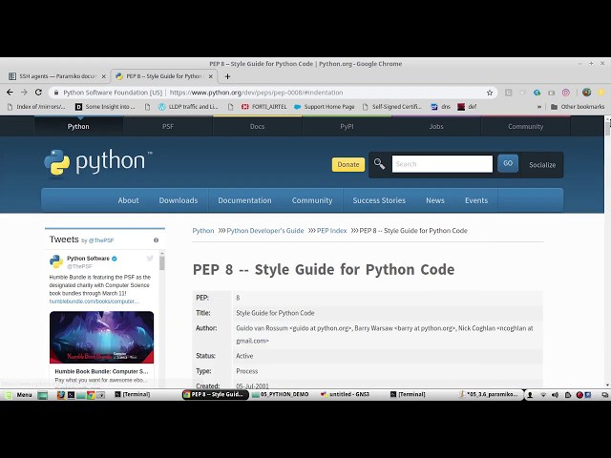Open the Other bookmarks folder
The image size is (611, 458).
point(577,107)
